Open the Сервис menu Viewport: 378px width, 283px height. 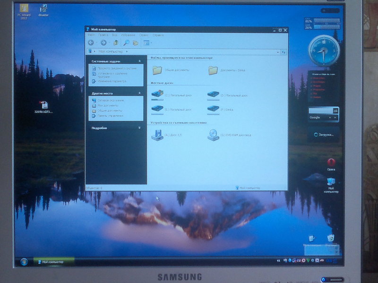144,35
